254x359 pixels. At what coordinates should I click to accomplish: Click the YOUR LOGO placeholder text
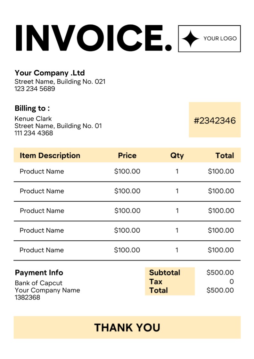click(x=220, y=38)
